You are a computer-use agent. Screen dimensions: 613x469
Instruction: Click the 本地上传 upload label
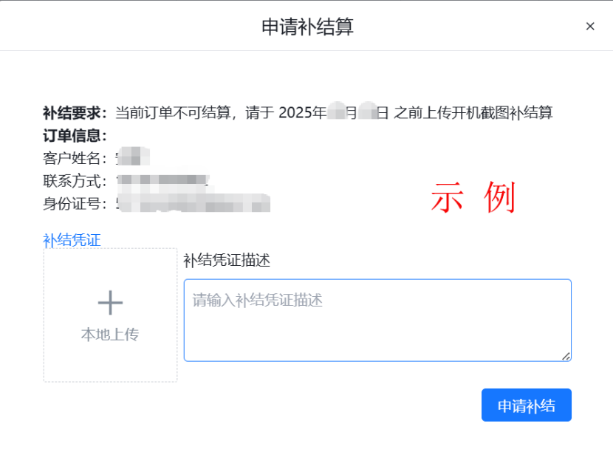click(110, 335)
